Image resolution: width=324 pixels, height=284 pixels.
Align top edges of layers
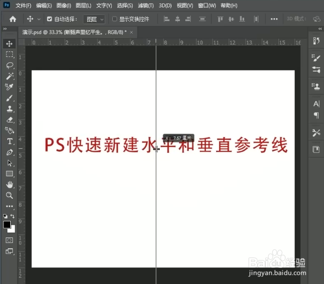[220, 19]
